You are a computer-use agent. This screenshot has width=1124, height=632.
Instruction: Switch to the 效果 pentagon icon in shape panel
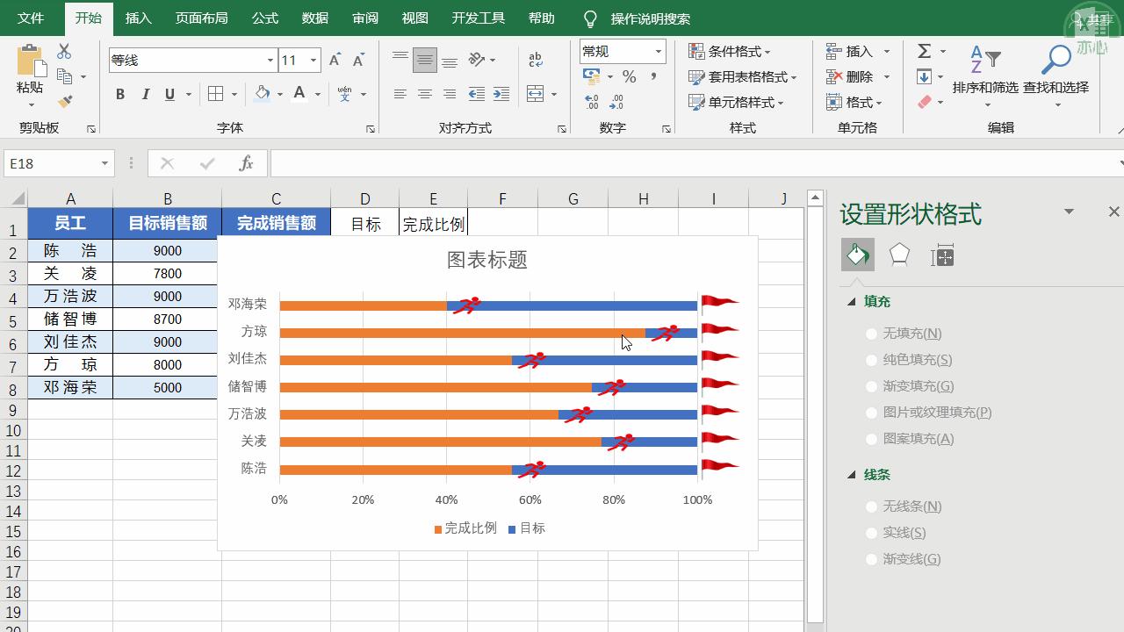pyautogui.click(x=898, y=255)
